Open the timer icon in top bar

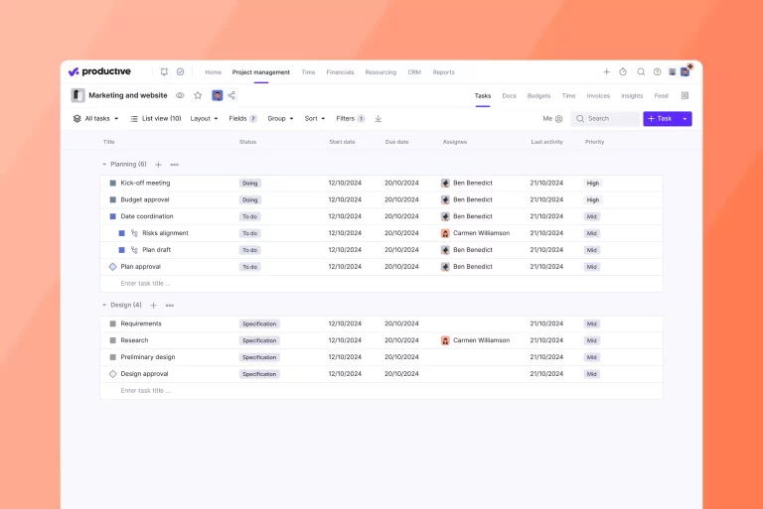623,71
